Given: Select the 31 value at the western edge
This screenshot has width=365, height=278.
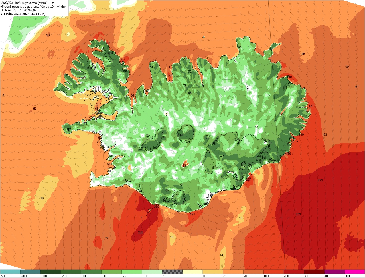Looking at the screenshot, I should coord(4,95).
